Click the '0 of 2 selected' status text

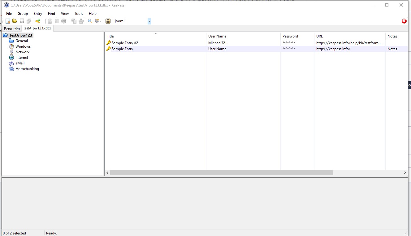pyautogui.click(x=14, y=233)
